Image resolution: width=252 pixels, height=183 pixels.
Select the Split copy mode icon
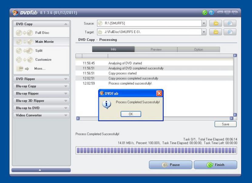24,51
